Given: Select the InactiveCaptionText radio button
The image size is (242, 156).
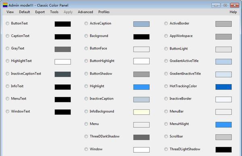Looking at the screenshot, I should 7,74.
